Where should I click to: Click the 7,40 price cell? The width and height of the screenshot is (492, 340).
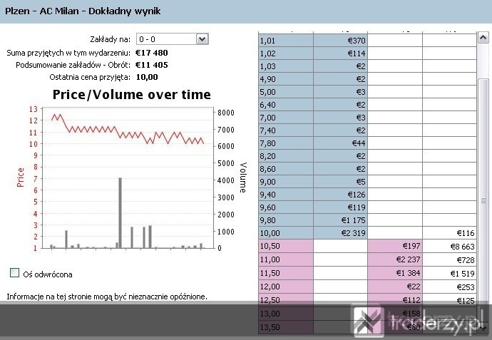click(286, 130)
